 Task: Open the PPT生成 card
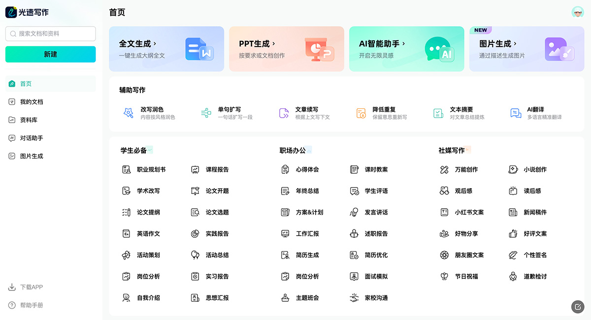tap(286, 49)
